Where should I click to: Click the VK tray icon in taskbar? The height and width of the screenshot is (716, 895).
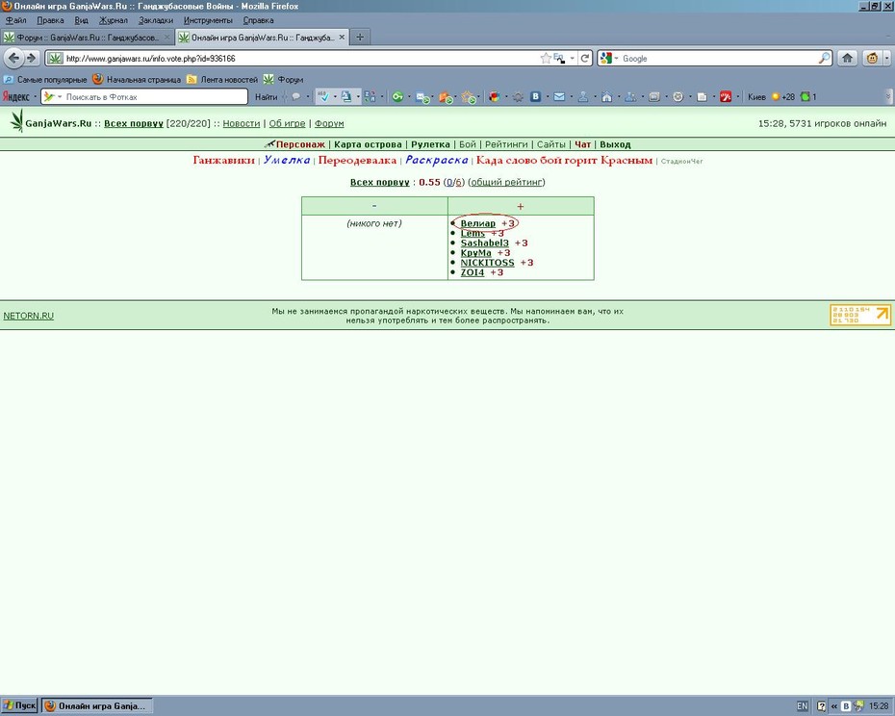(x=846, y=706)
